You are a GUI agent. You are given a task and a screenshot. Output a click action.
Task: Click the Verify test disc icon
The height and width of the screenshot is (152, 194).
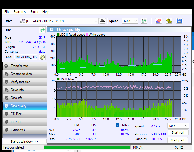pos(6,82)
